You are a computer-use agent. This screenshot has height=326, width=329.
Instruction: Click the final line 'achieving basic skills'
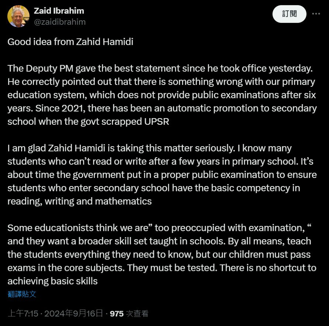tap(53, 281)
